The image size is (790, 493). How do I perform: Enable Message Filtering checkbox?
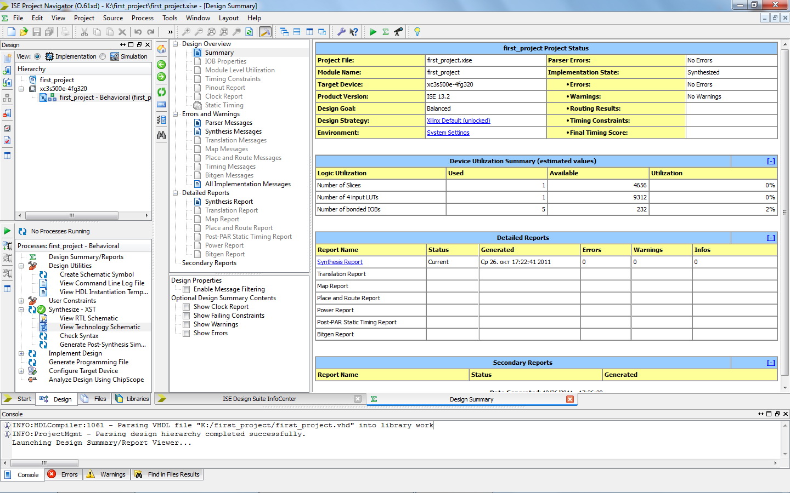[x=187, y=289]
